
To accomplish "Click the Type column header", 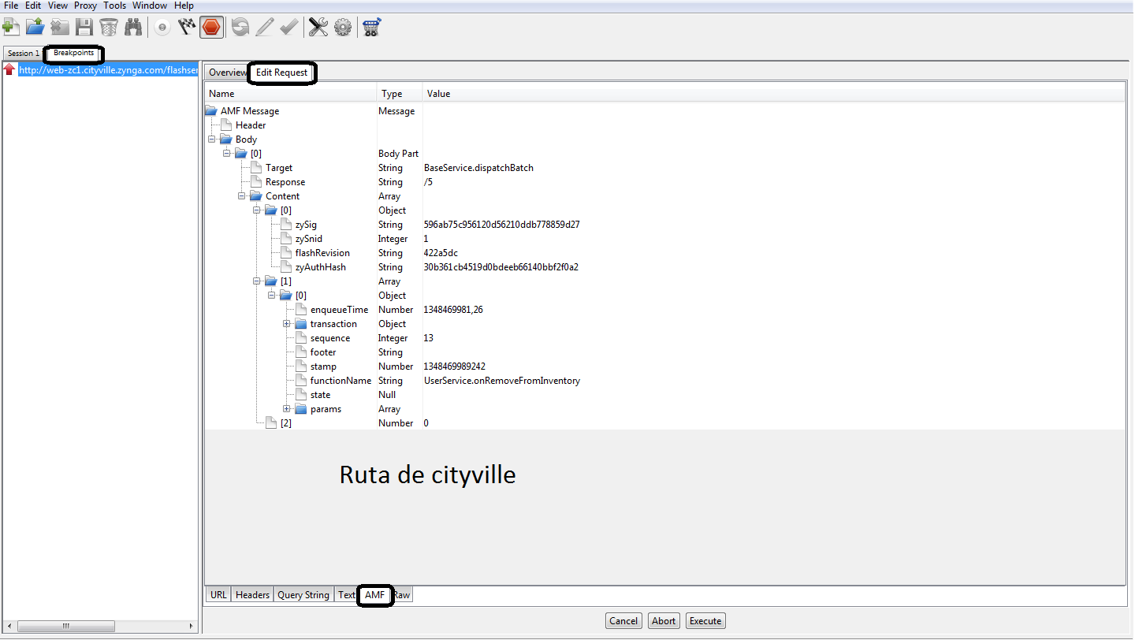I will 400,94.
